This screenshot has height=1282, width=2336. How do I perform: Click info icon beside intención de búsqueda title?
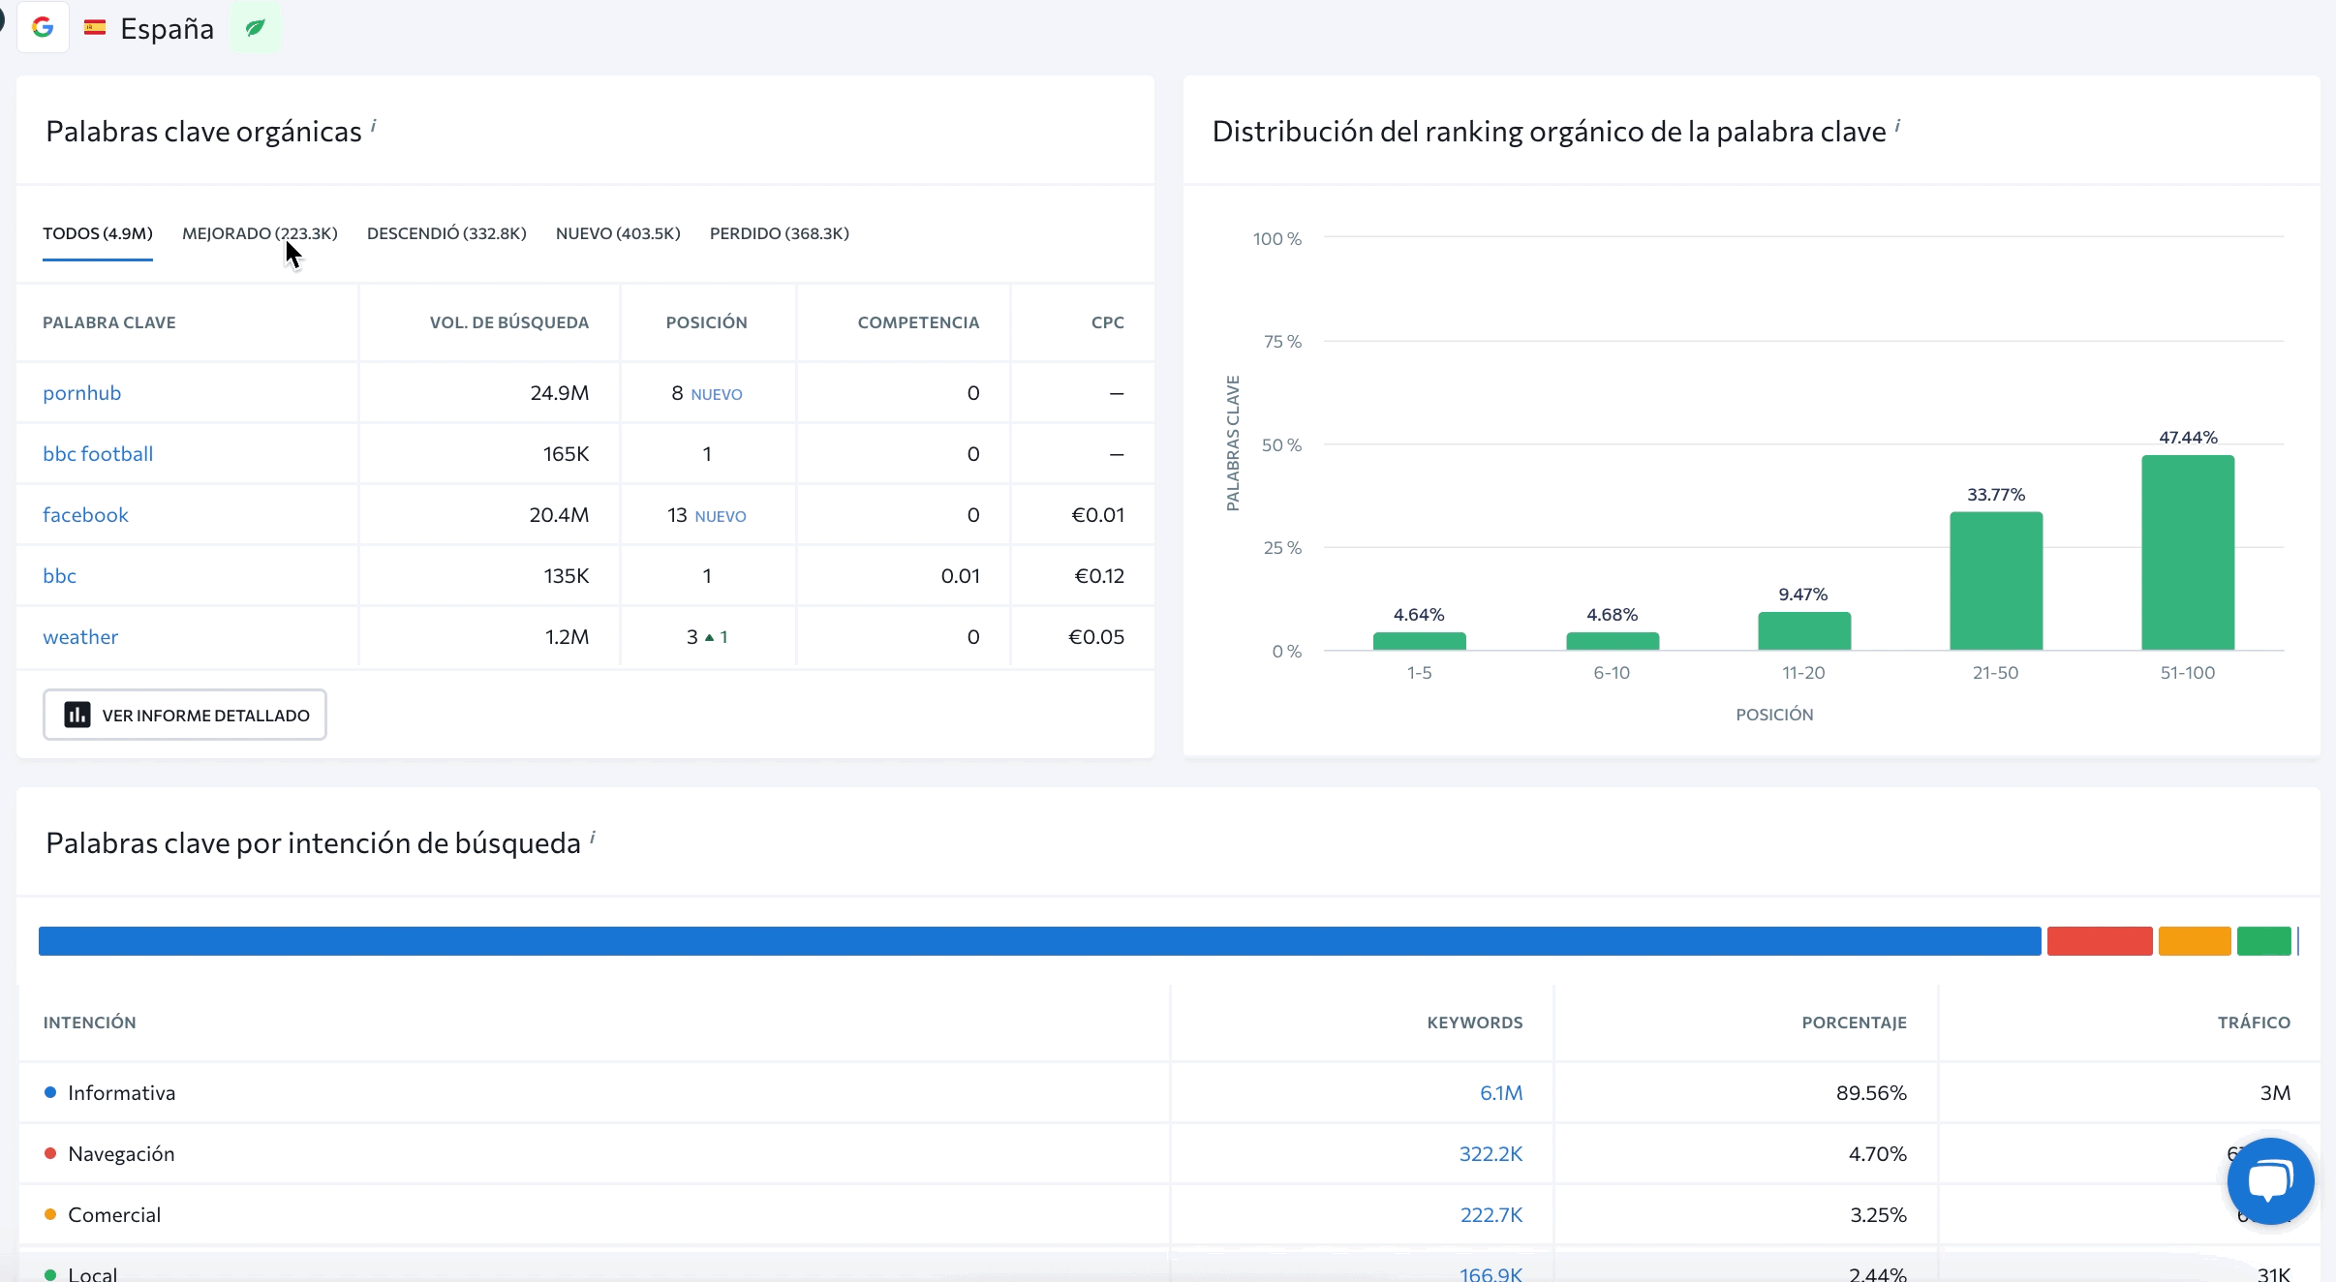[593, 837]
